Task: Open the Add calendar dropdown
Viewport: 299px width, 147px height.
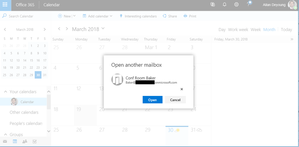Action: (x=111, y=16)
